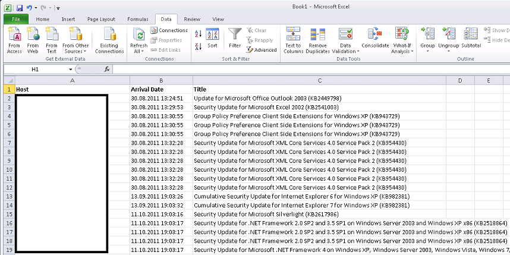The width and height of the screenshot is (510, 255).
Task: Open From Other Sources dropdown
Action: (75, 40)
